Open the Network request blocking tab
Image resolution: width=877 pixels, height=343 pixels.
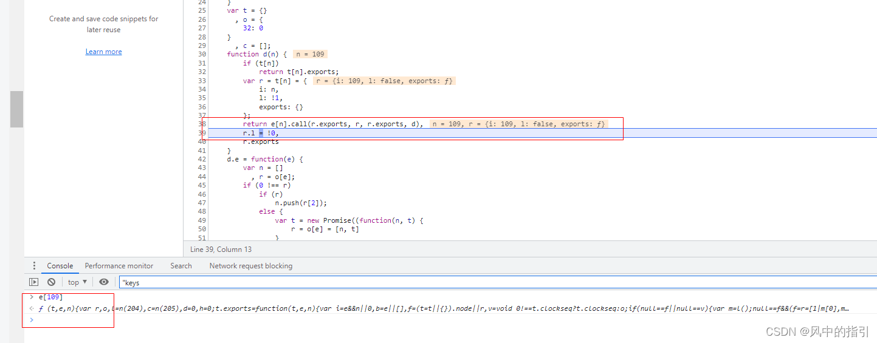pos(251,266)
